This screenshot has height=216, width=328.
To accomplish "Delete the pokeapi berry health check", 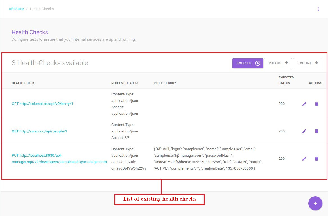I will point(316,104).
